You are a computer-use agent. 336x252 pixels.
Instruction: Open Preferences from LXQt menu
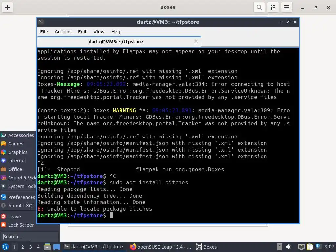coord(18,197)
